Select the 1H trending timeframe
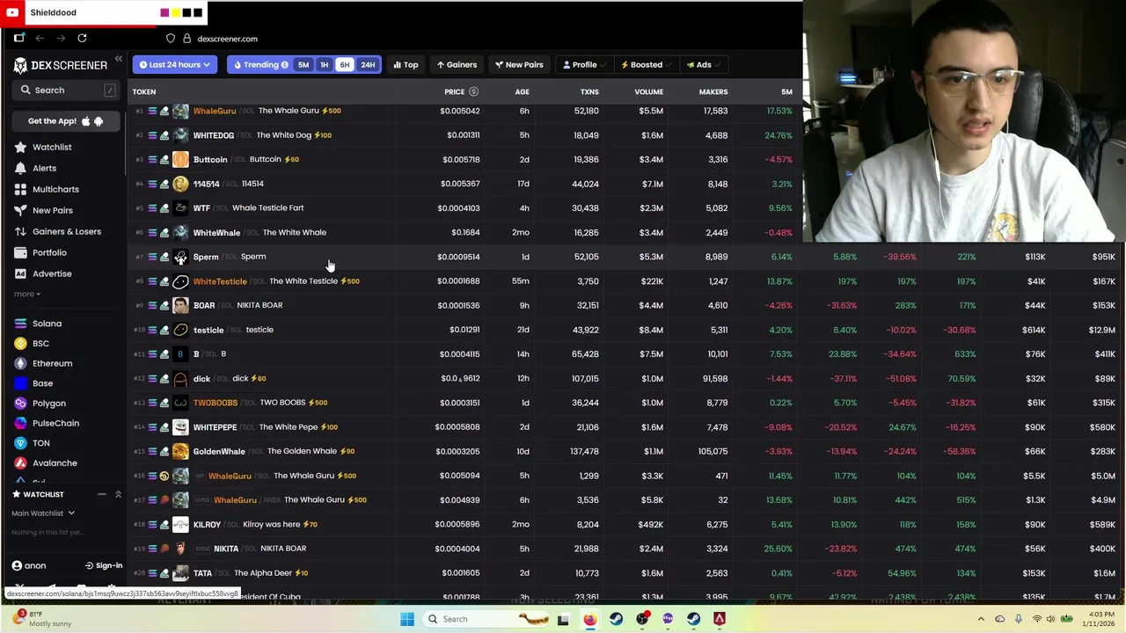Image resolution: width=1126 pixels, height=633 pixels. point(324,65)
